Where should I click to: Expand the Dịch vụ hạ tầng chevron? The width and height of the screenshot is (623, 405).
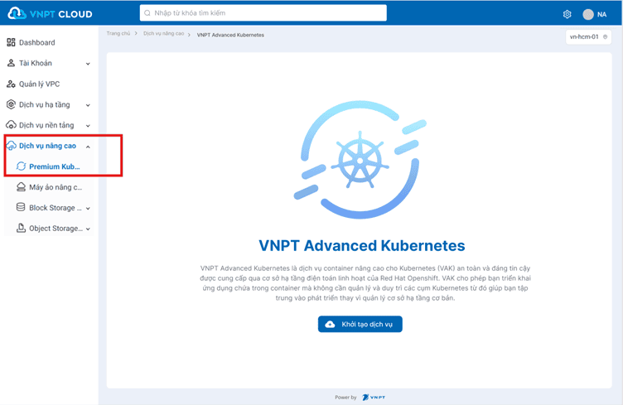click(88, 105)
